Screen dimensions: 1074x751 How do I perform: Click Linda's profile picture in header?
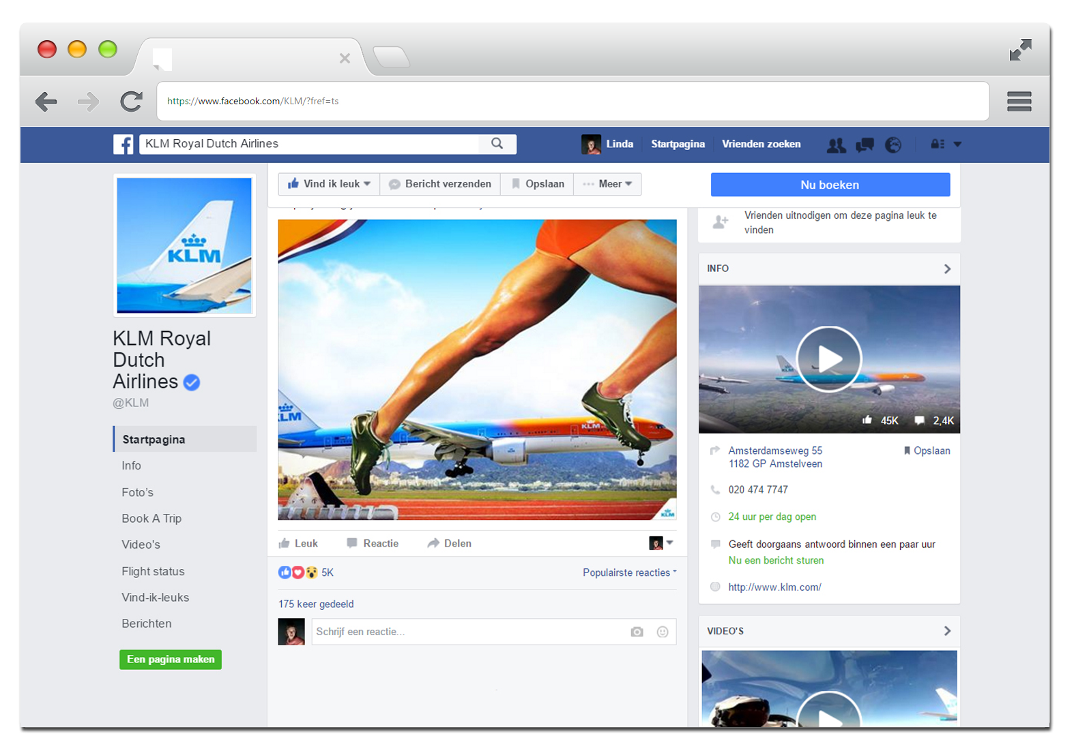591,144
